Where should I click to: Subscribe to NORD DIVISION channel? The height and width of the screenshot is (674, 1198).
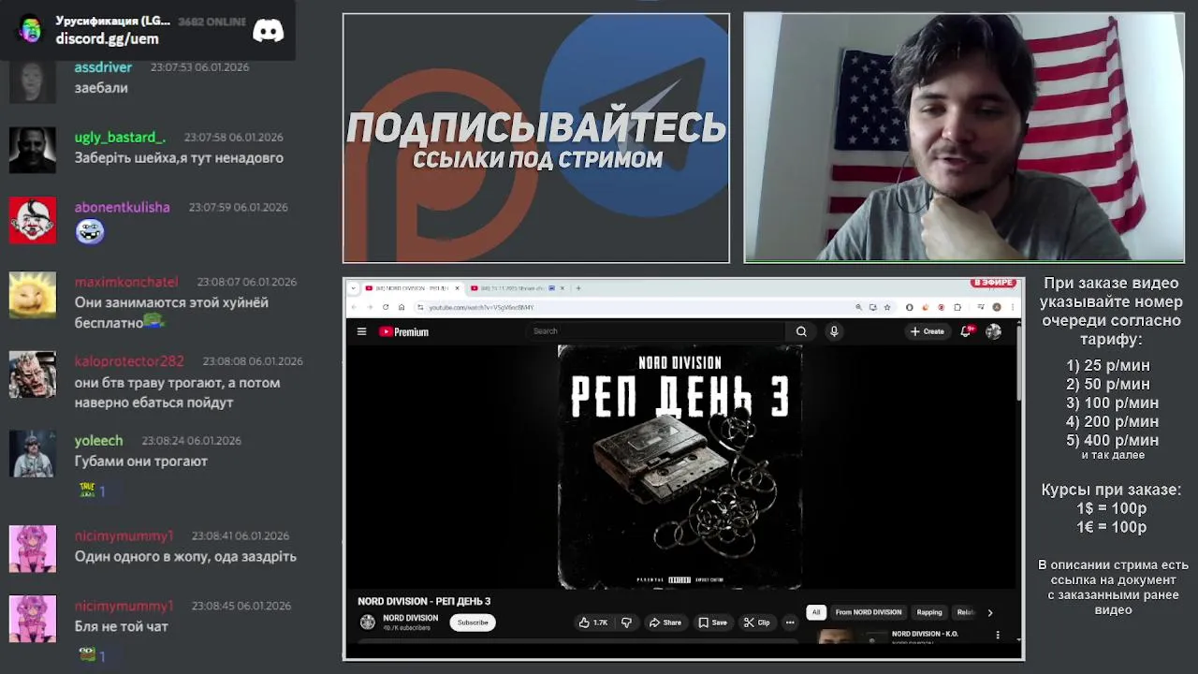(x=473, y=623)
